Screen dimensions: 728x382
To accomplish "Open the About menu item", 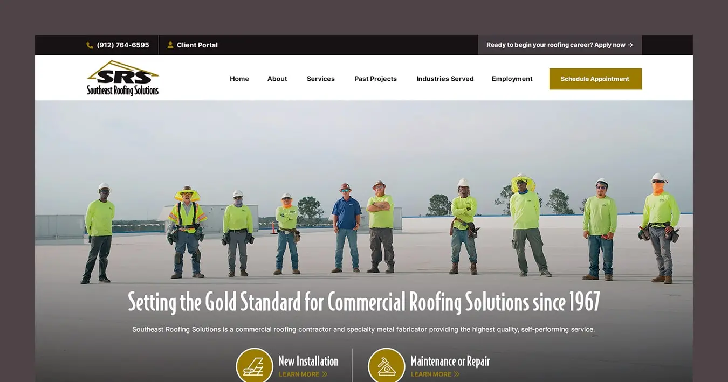I will [x=277, y=79].
